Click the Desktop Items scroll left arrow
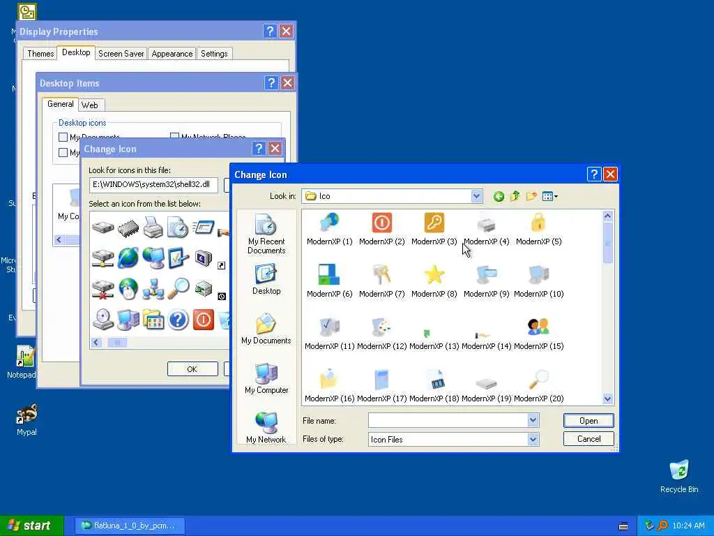Screen dimensions: 714x536 (x=59, y=240)
